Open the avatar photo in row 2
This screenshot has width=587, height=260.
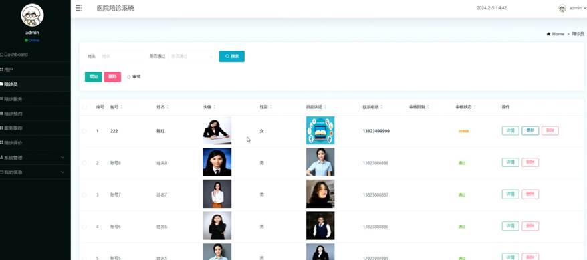tap(217, 162)
